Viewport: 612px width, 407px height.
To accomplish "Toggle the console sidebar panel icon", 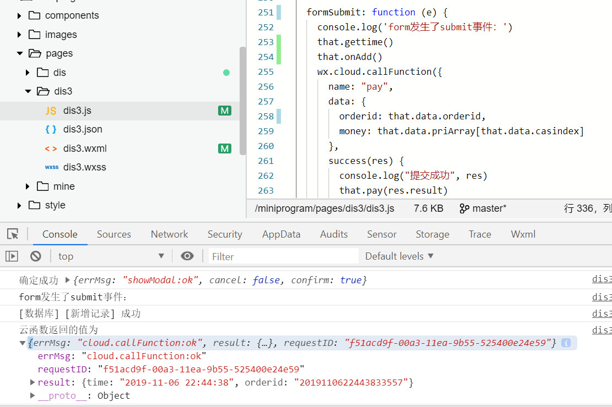I will coord(12,256).
